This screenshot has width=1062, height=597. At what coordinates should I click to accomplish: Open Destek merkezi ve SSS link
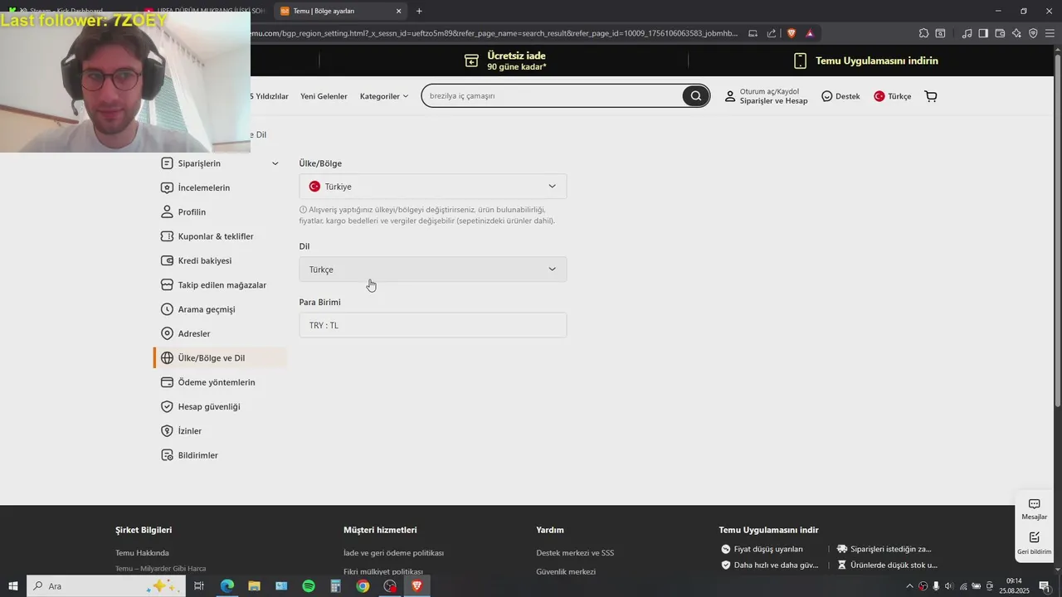(575, 553)
